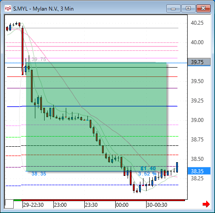
Task: Minimize the S.MYL chart window
Action: (174, 8)
